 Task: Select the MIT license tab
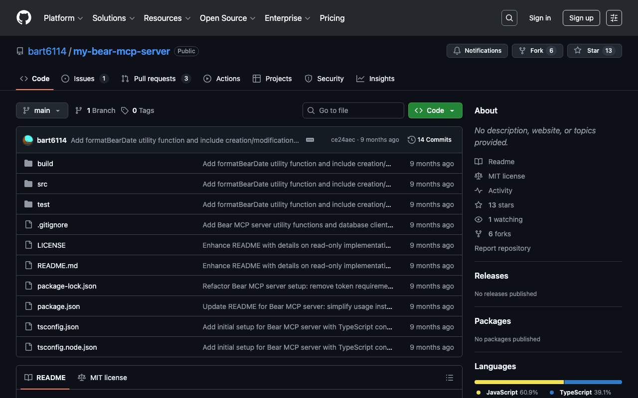103,378
